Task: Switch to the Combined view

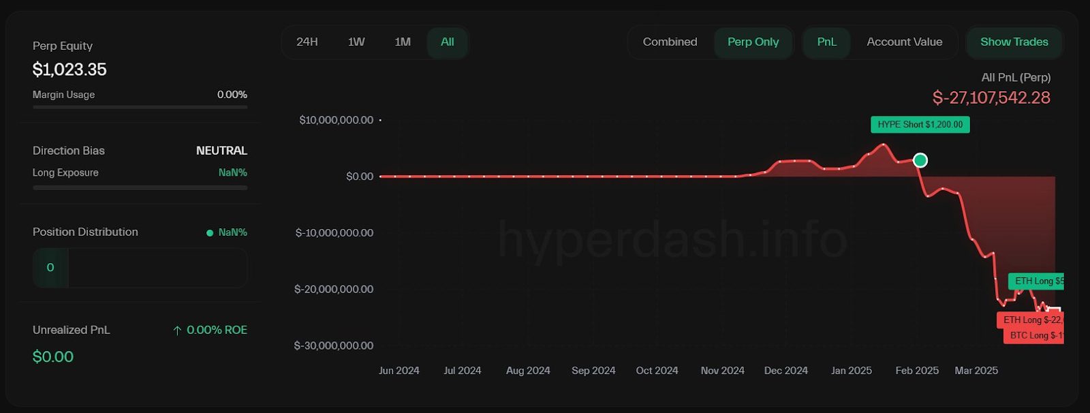Action: [670, 42]
